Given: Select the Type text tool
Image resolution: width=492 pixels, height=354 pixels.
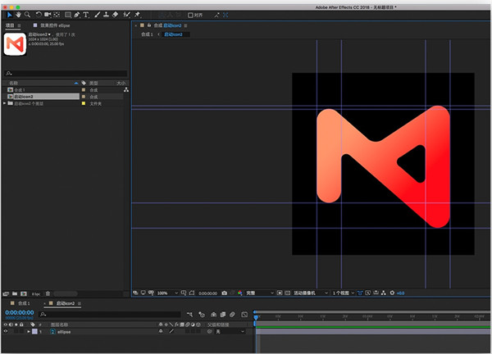Looking at the screenshot, I should click(x=86, y=14).
